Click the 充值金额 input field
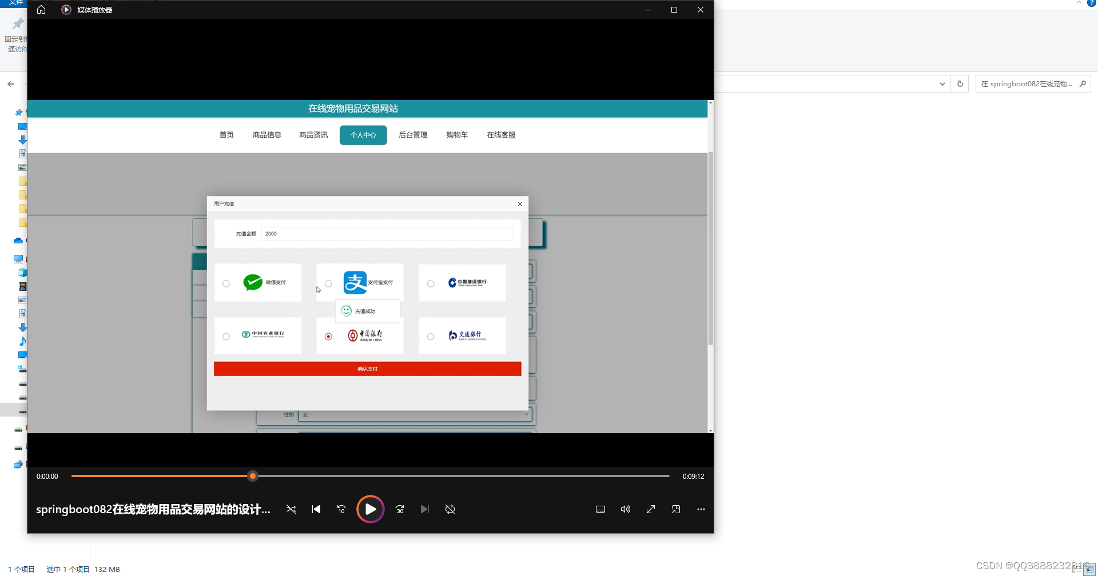The height and width of the screenshot is (576, 1098). (x=387, y=234)
